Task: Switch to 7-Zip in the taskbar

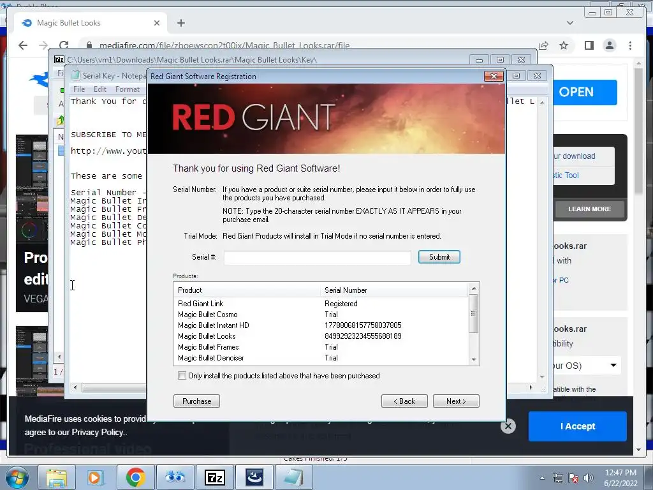Action: 214,477
